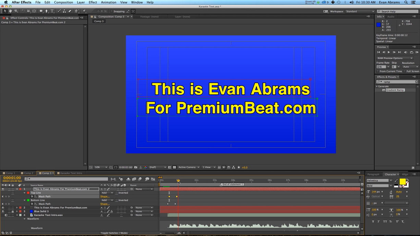This screenshot has height=236, width=420.
Task: Select the Rotation tool
Action: [x=23, y=11]
